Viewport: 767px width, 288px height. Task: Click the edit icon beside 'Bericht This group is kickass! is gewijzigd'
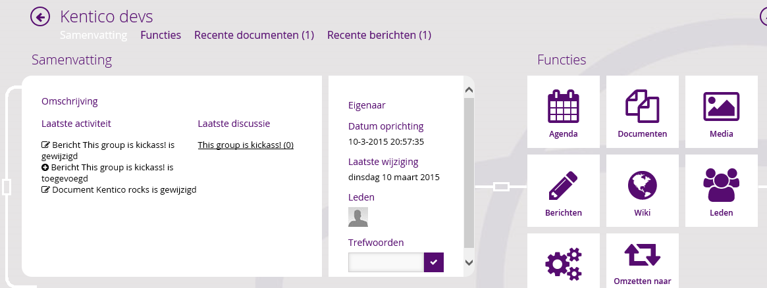(45, 145)
